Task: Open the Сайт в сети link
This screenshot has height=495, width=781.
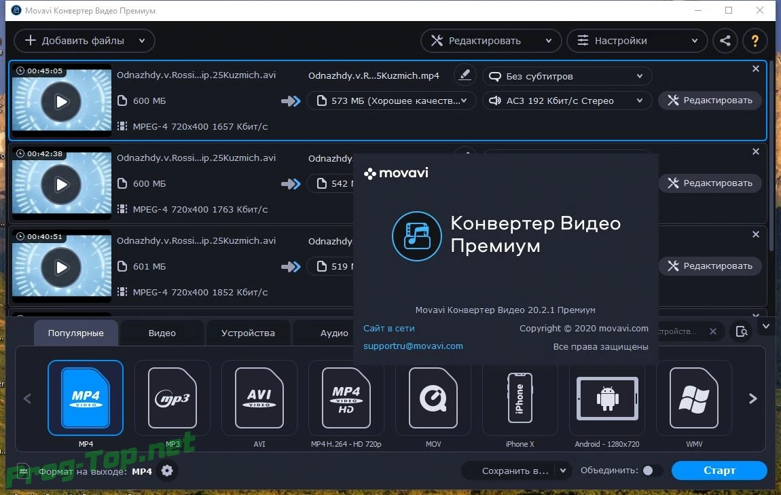Action: 388,328
